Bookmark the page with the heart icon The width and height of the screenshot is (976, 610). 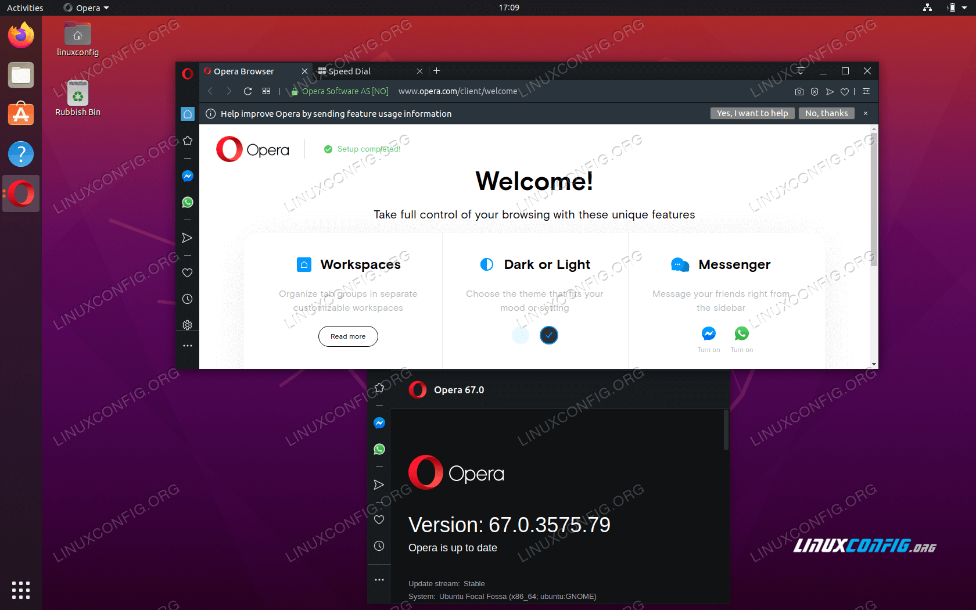pyautogui.click(x=845, y=91)
